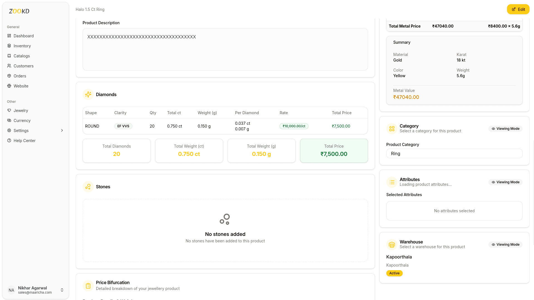Image resolution: width=534 pixels, height=300 pixels.
Task: Open the user account switcher arrows
Action: (62, 290)
